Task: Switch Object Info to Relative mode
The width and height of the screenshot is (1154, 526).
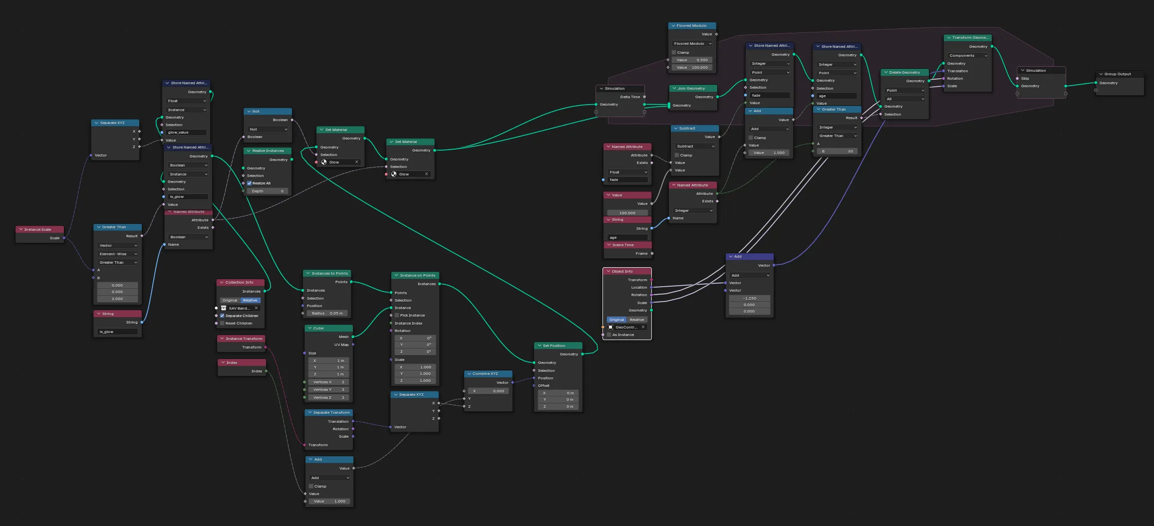Action: [636, 319]
